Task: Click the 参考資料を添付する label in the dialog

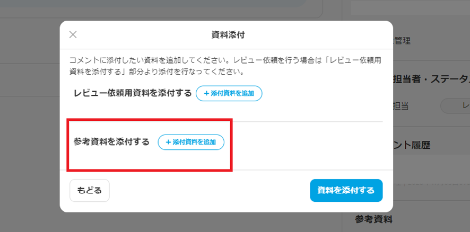Action: 111,142
